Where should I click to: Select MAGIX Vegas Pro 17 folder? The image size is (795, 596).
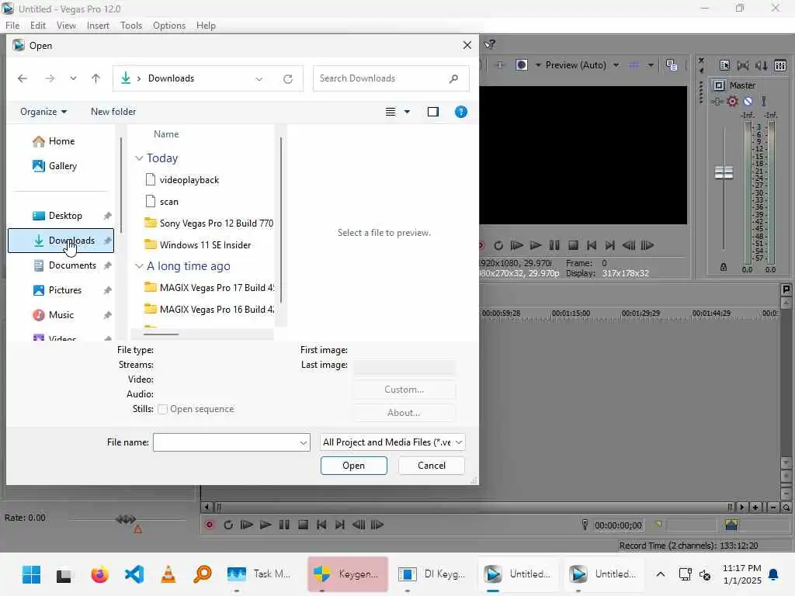tap(208, 288)
